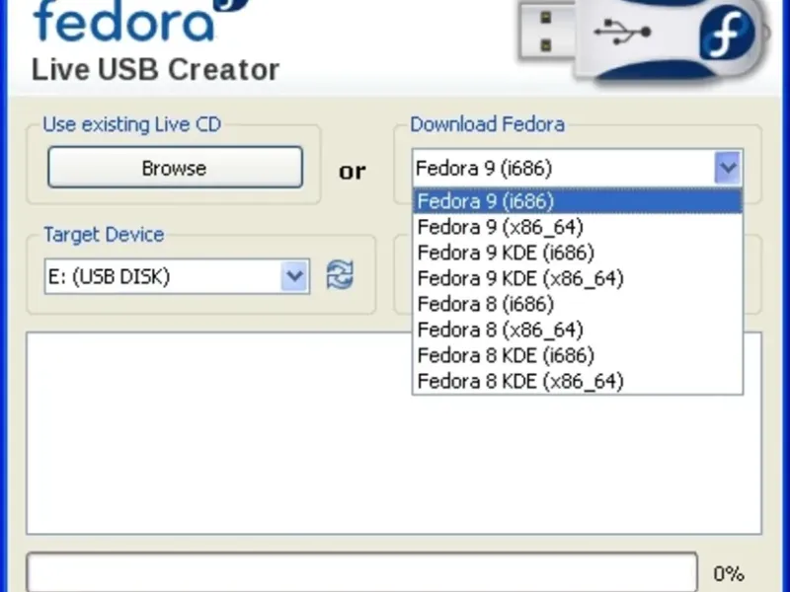Collapse the Download Fedora dropdown arrow
This screenshot has width=790, height=592.
point(728,168)
